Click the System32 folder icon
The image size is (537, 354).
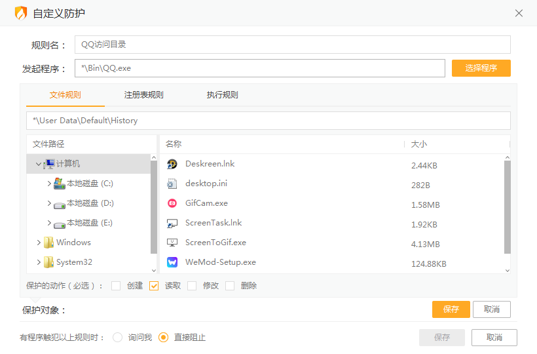click(48, 262)
